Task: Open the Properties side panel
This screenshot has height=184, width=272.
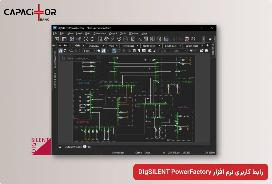Action: coord(213,50)
